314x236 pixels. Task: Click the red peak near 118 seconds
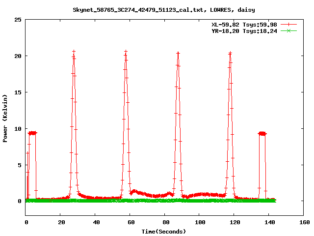point(230,53)
